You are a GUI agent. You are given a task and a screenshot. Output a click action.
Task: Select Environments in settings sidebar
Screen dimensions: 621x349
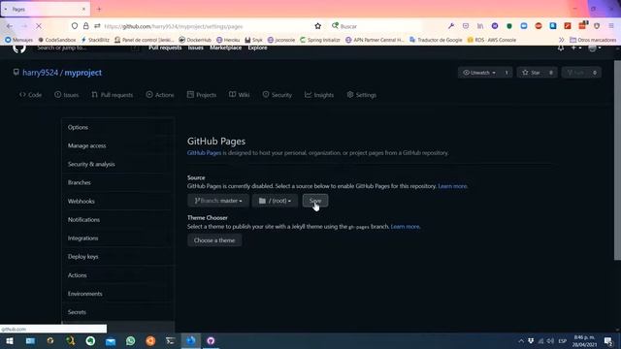pos(117,294)
